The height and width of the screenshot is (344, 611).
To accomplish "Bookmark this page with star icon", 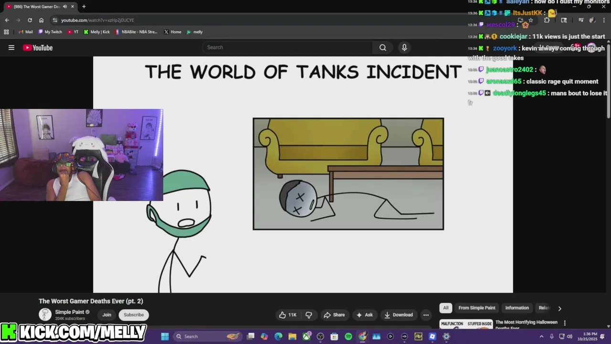I will (x=530, y=20).
